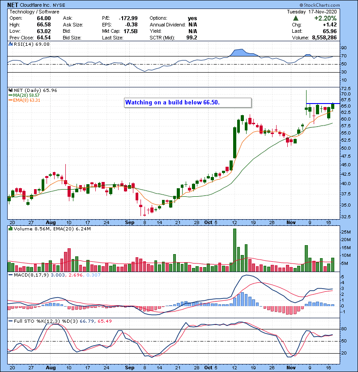Image resolution: width=358 pixels, height=372 pixels.
Task: Click the tallest green volume bar near Oct 12
Action: 234,250
